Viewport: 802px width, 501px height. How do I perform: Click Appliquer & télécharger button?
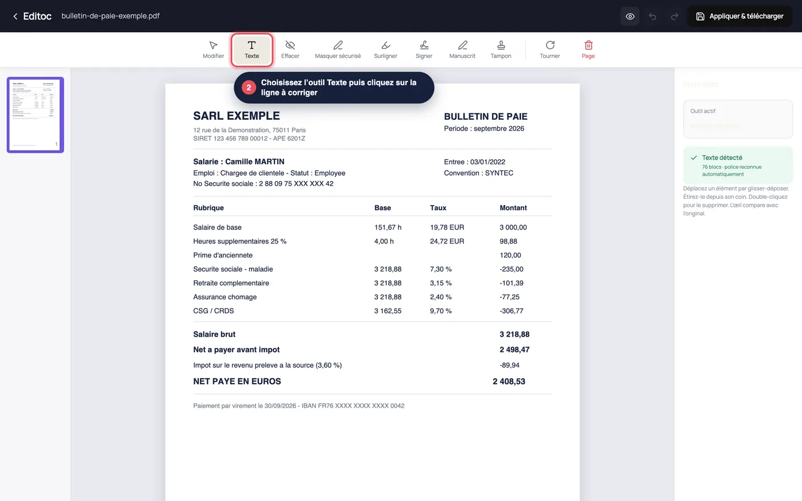(740, 16)
